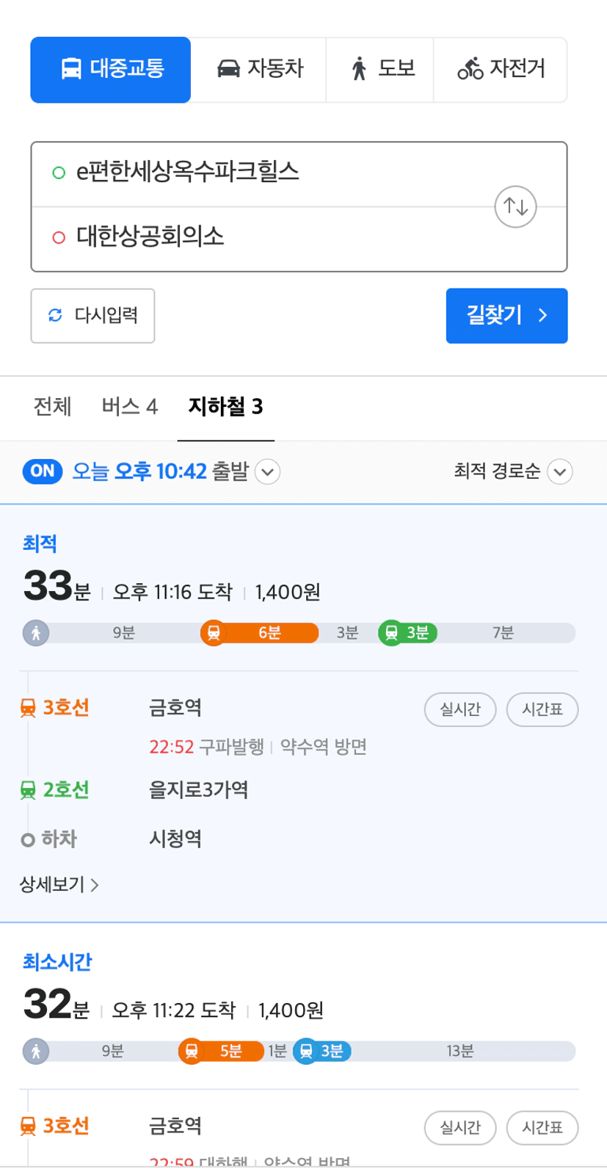607x1172 pixels.
Task: View 시간표 for the first 금호역 route
Action: [x=542, y=709]
